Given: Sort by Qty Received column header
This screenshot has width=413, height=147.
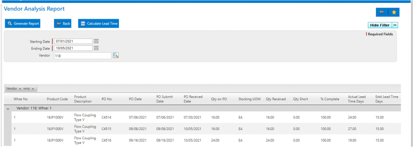Looking at the screenshot, I should pos(276,99).
